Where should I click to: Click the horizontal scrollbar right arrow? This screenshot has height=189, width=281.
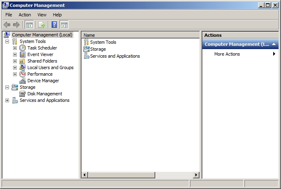click(x=196, y=175)
